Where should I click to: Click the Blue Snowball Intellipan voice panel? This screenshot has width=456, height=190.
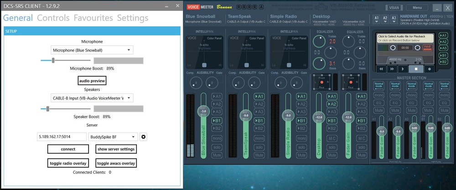point(204,52)
